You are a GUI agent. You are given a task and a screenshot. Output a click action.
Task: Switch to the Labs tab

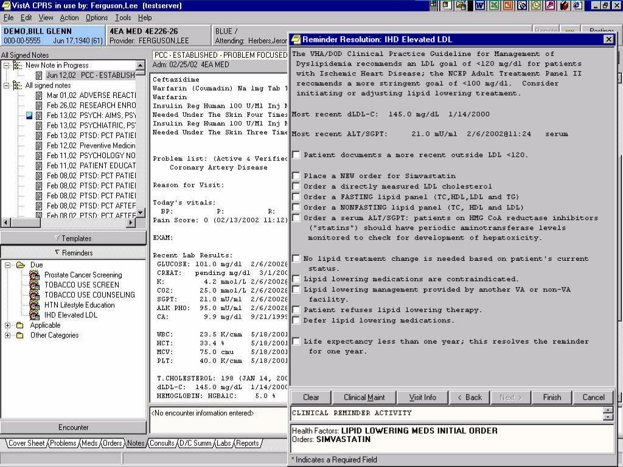tap(224, 443)
